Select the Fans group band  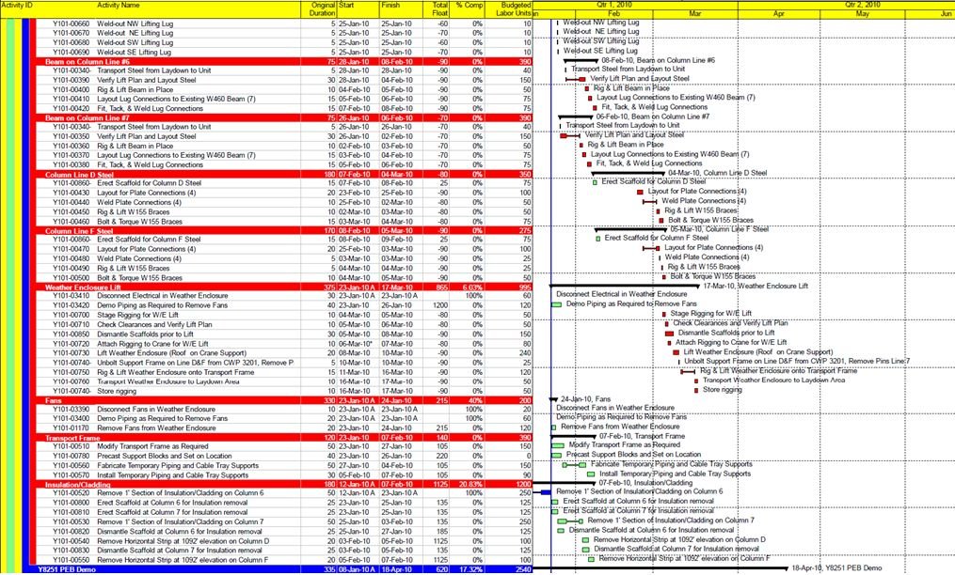click(x=284, y=400)
